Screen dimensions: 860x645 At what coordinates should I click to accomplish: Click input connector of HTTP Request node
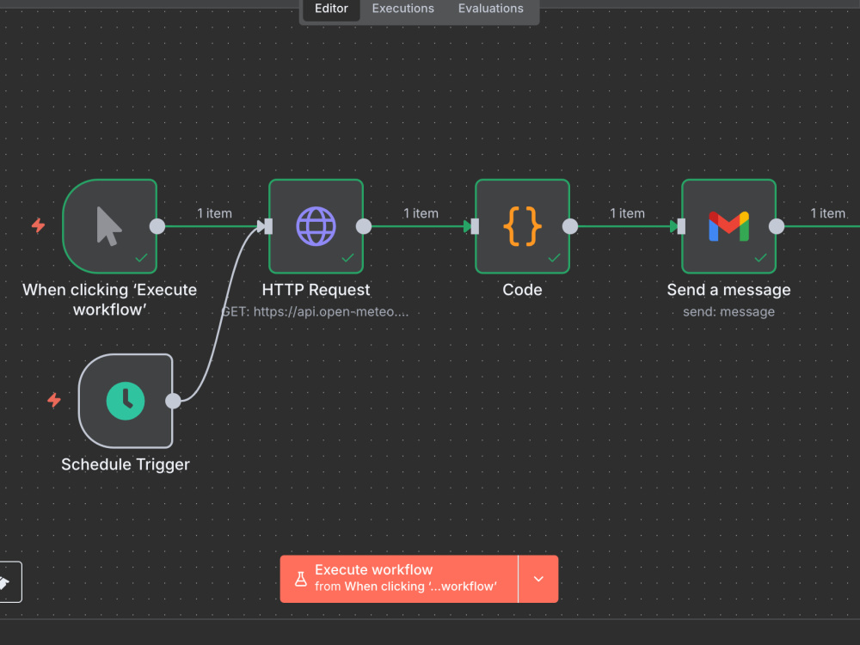pyautogui.click(x=268, y=226)
